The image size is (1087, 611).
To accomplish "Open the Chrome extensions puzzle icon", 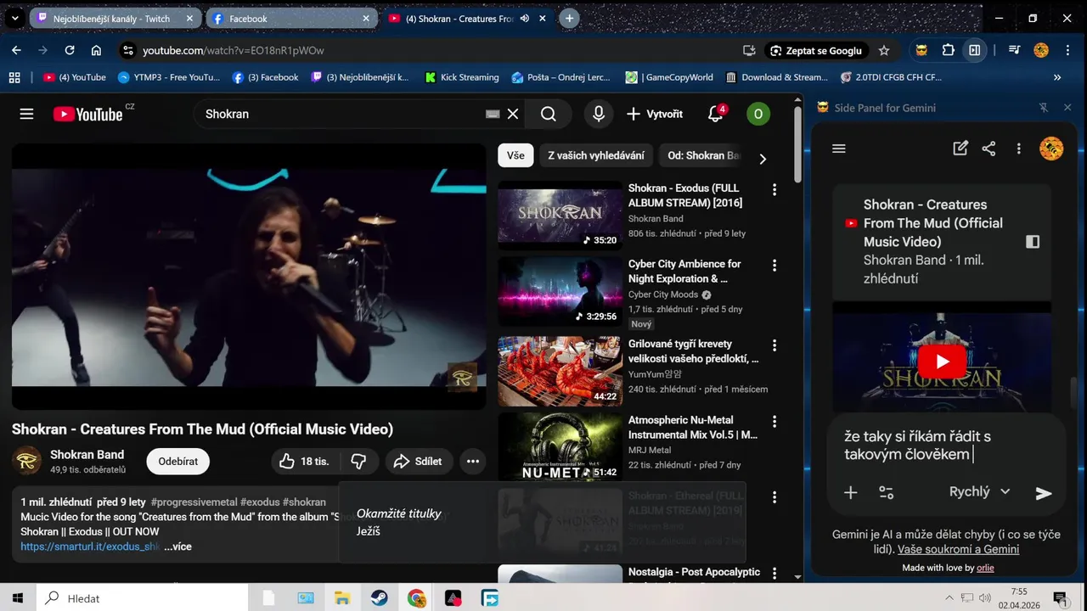I will click(x=949, y=50).
